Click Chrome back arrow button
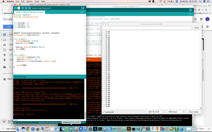Viewport: 212px width, 132px height. 2,10
